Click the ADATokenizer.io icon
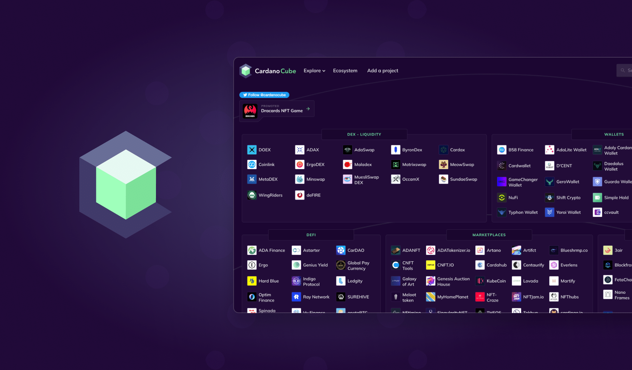 pyautogui.click(x=431, y=250)
